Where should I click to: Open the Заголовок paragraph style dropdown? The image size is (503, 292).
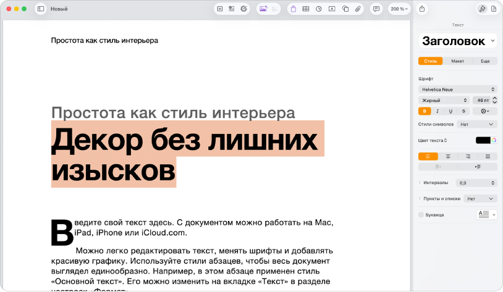pos(458,41)
